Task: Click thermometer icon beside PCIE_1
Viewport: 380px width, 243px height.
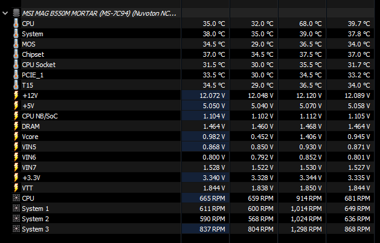Action: pos(16,75)
